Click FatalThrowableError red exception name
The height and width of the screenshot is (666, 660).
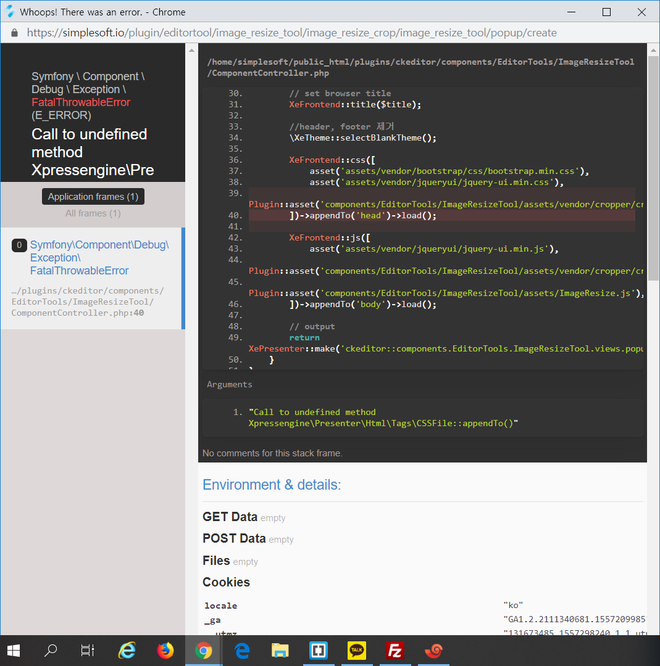(81, 102)
